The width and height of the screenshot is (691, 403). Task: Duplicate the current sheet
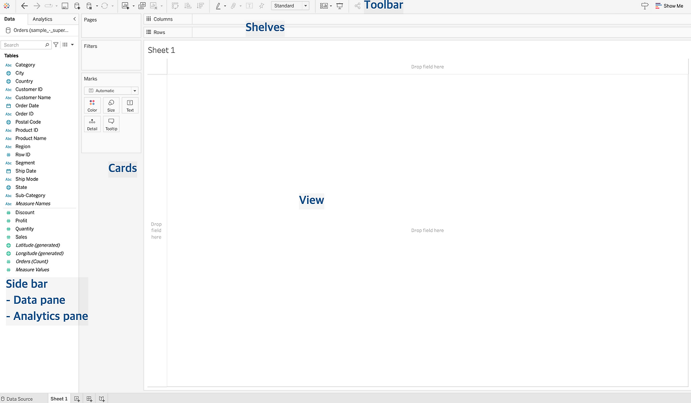point(142,6)
